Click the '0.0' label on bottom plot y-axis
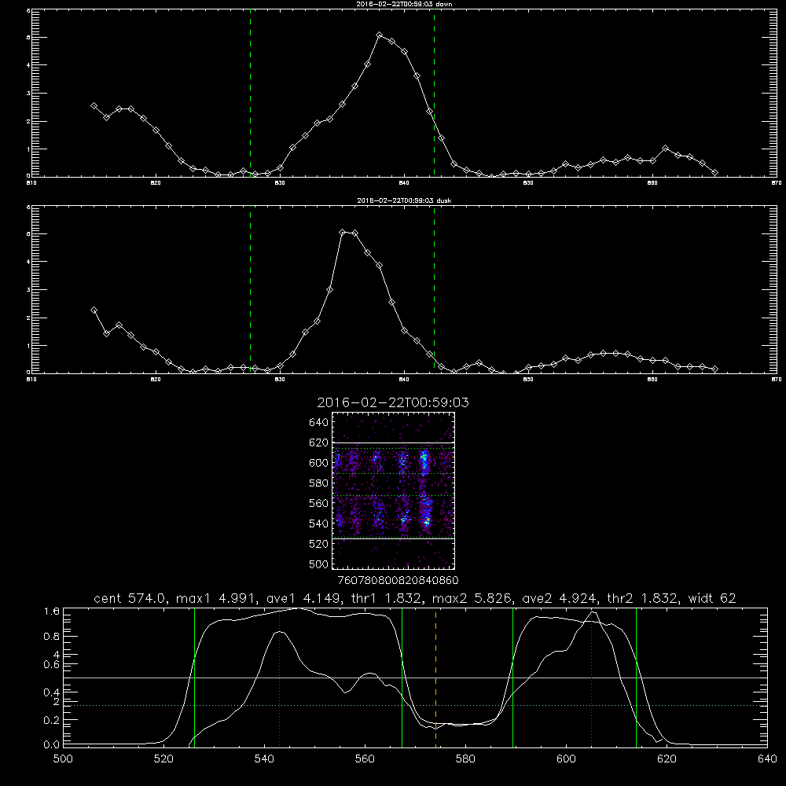 [x=52, y=744]
